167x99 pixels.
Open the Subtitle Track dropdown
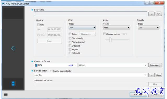click(148, 28)
